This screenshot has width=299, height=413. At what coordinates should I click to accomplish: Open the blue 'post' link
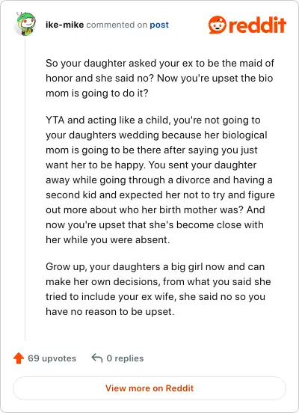159,25
